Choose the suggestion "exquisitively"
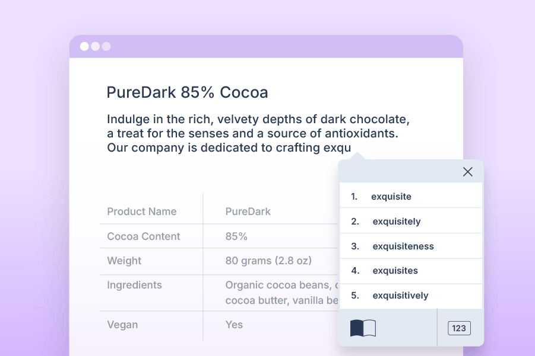The width and height of the screenshot is (535, 356). [400, 296]
